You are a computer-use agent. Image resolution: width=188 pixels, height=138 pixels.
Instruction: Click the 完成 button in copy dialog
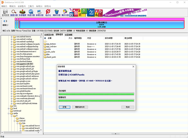point(128,107)
